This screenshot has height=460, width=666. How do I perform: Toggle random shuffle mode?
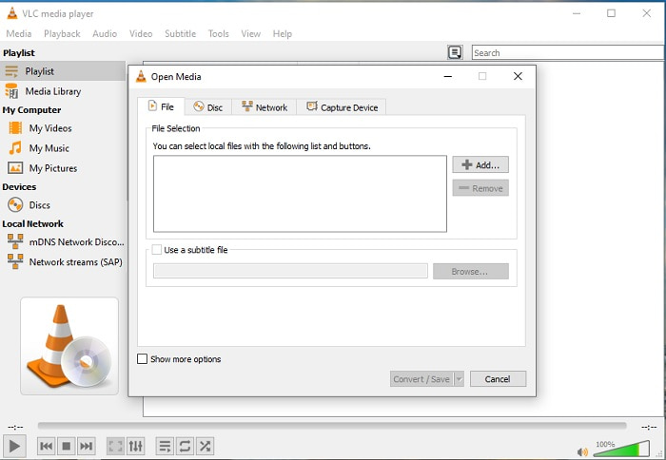(x=205, y=446)
